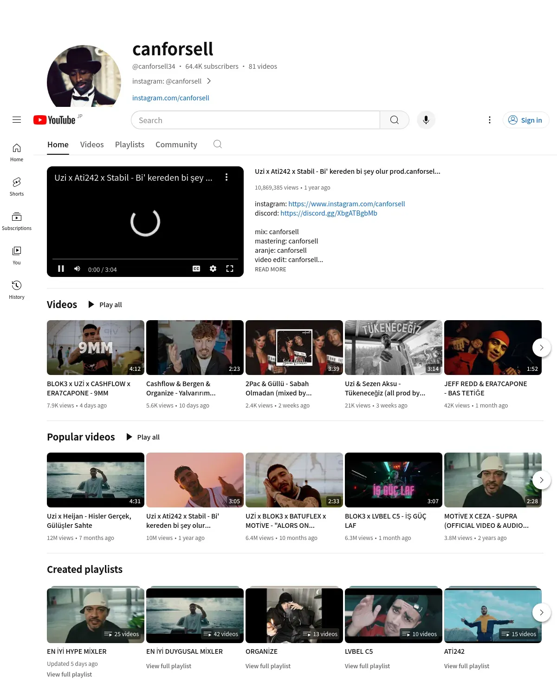Show next items in Created playlists row
The height and width of the screenshot is (697, 557).
point(541,612)
